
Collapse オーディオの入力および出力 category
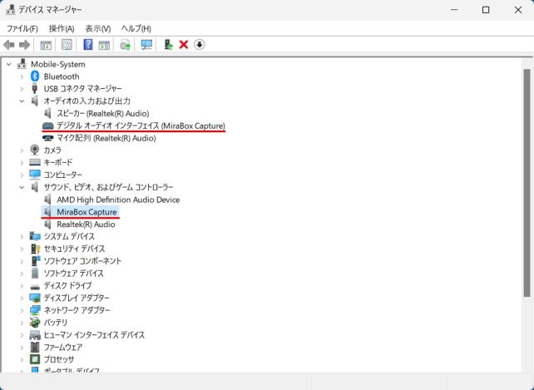22,101
